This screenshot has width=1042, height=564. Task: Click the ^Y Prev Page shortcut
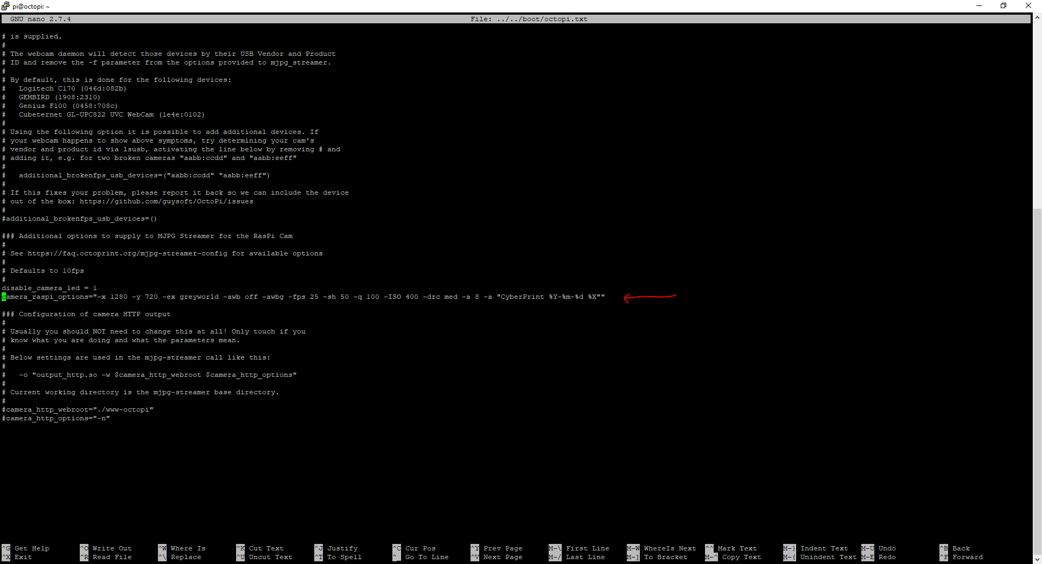[x=497, y=548]
